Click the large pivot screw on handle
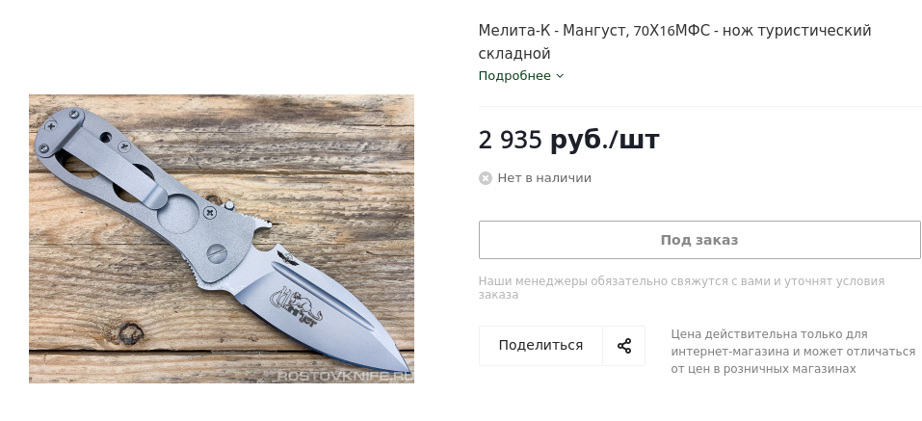This screenshot has width=922, height=421. (217, 253)
